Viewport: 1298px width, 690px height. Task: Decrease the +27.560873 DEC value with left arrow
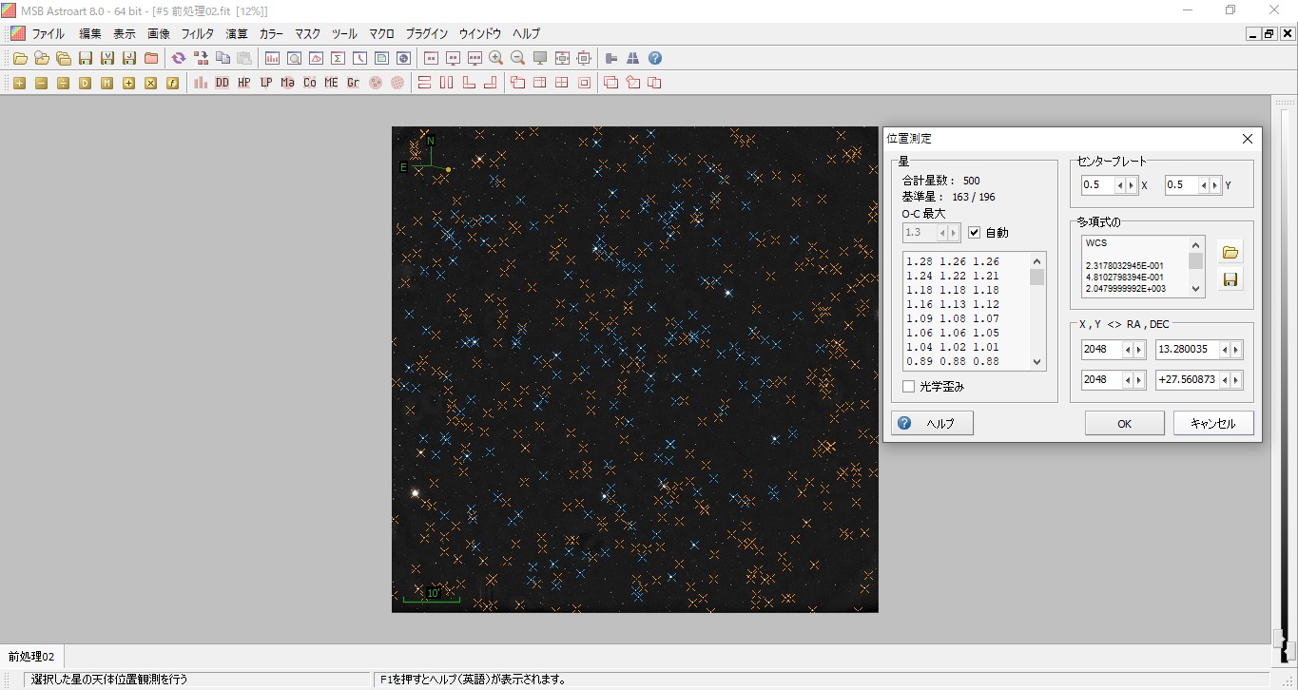tap(1224, 380)
